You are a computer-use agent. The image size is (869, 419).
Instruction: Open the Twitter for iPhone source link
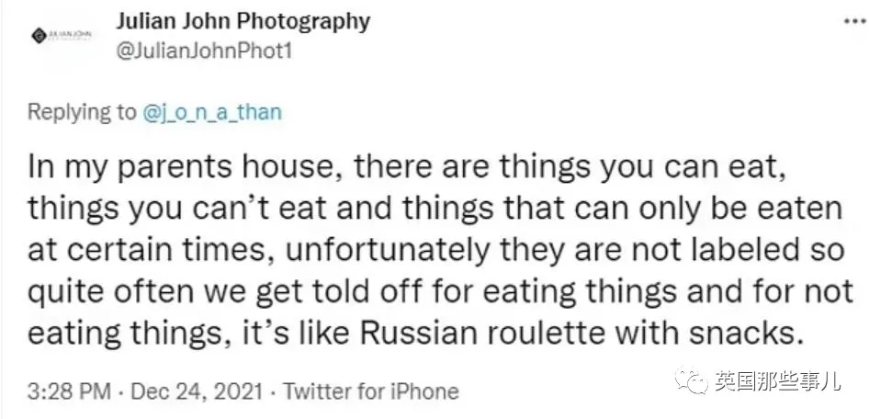coord(371,391)
